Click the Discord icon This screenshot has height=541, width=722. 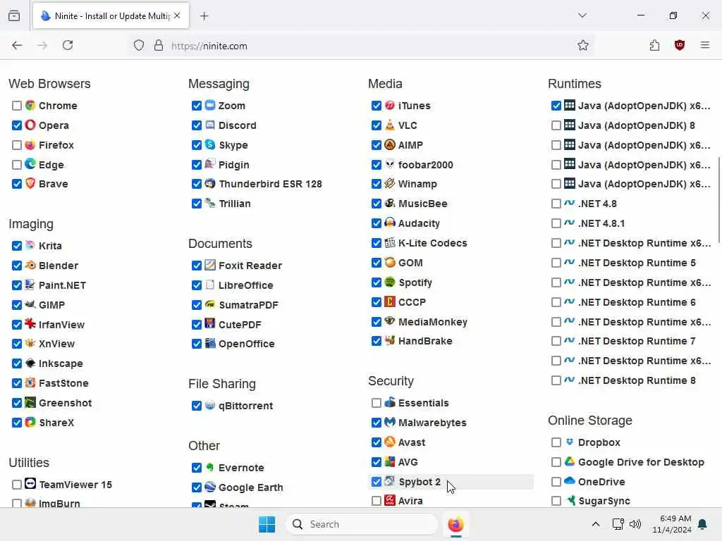pyautogui.click(x=210, y=125)
